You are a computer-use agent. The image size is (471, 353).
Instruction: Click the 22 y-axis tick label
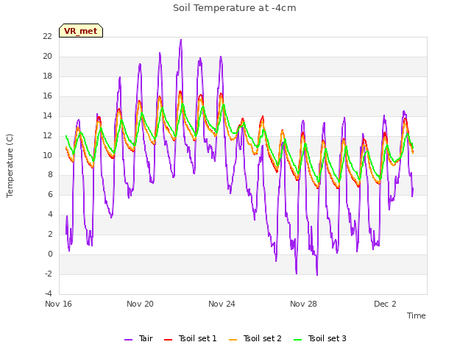[47, 36]
